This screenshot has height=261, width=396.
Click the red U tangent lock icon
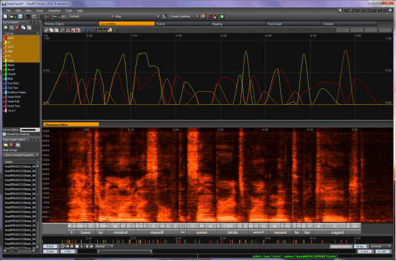point(73,30)
